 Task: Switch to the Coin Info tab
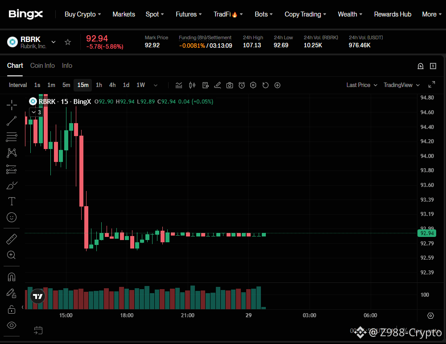[x=42, y=66]
